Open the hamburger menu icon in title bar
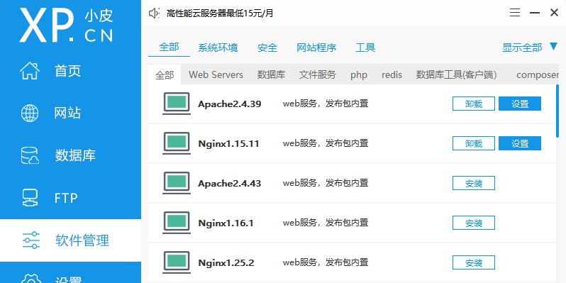The image size is (566, 283). point(515,13)
